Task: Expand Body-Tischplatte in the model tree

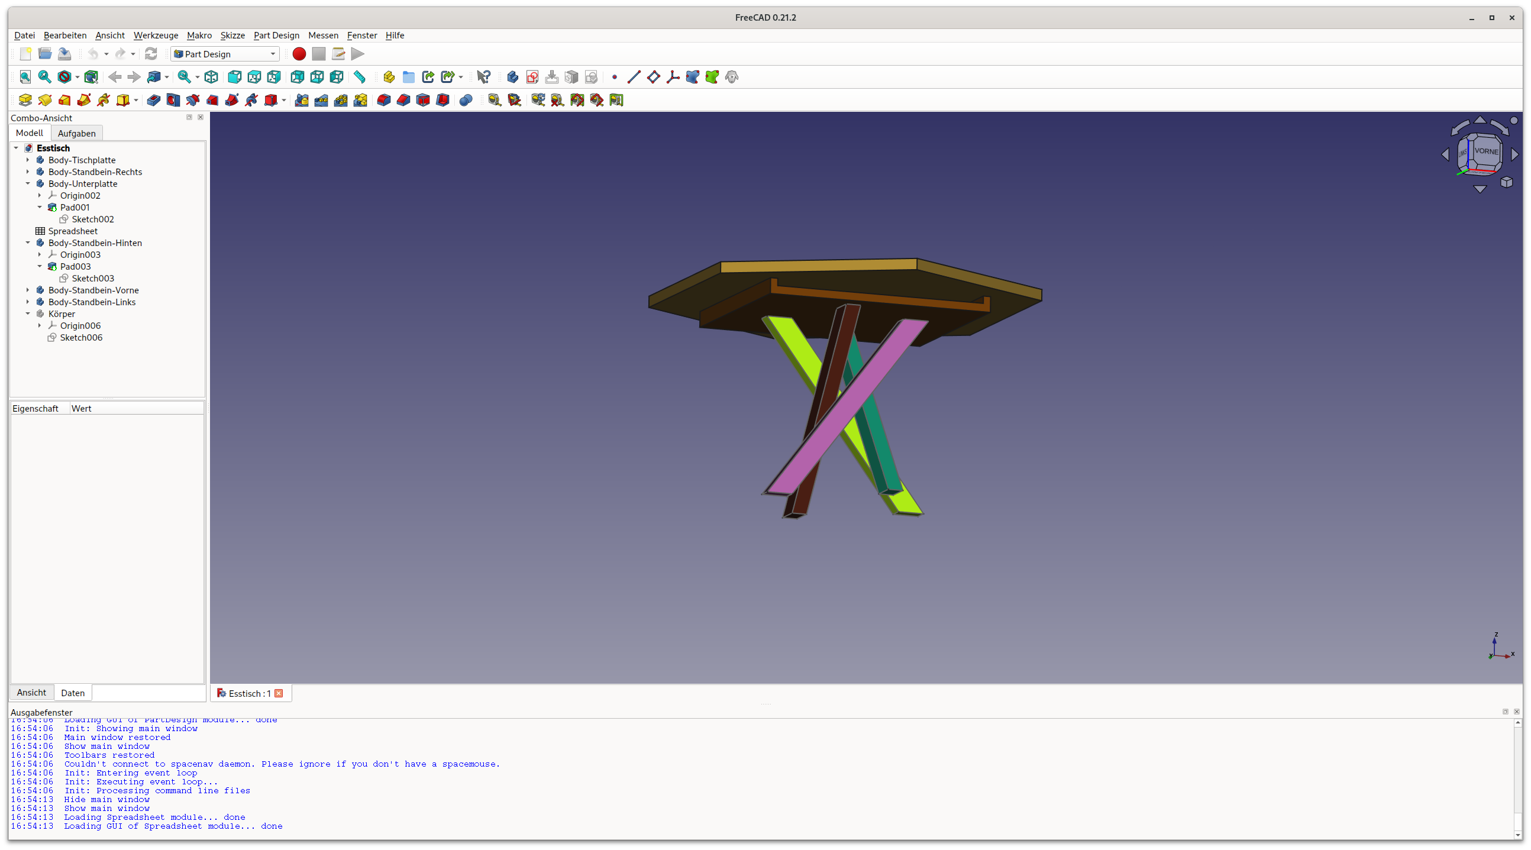Action: (x=27, y=160)
